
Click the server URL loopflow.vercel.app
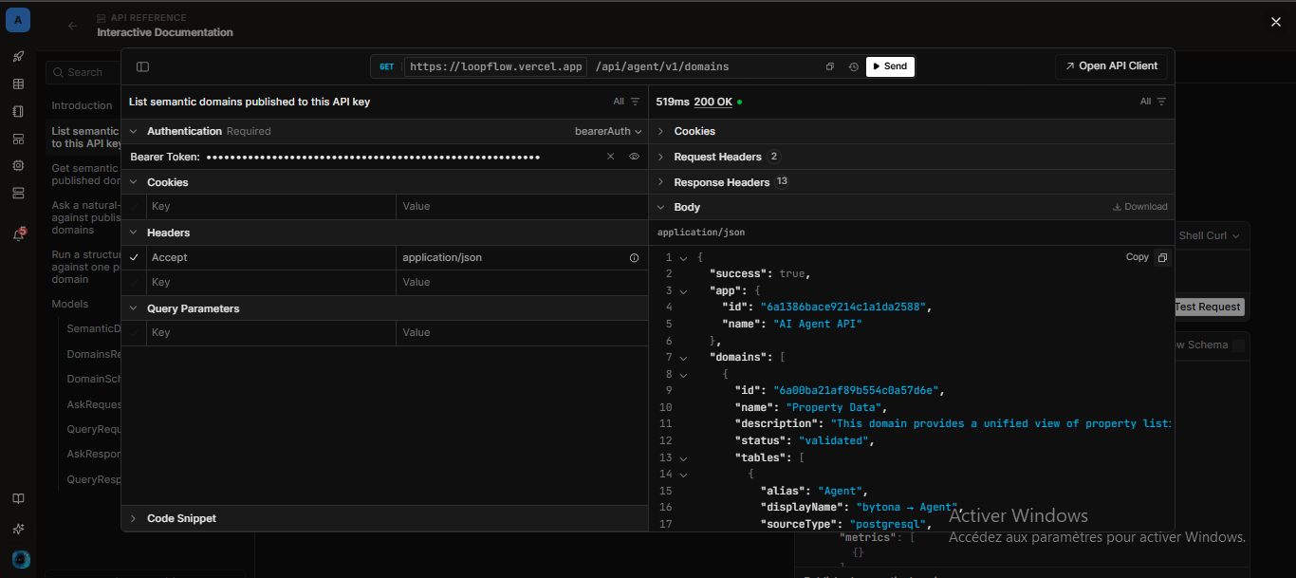(496, 66)
